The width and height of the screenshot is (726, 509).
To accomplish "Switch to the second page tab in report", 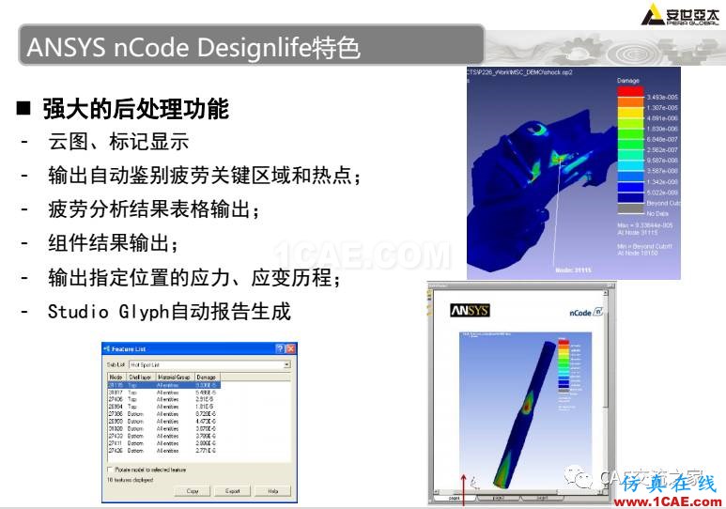I will coord(498,499).
